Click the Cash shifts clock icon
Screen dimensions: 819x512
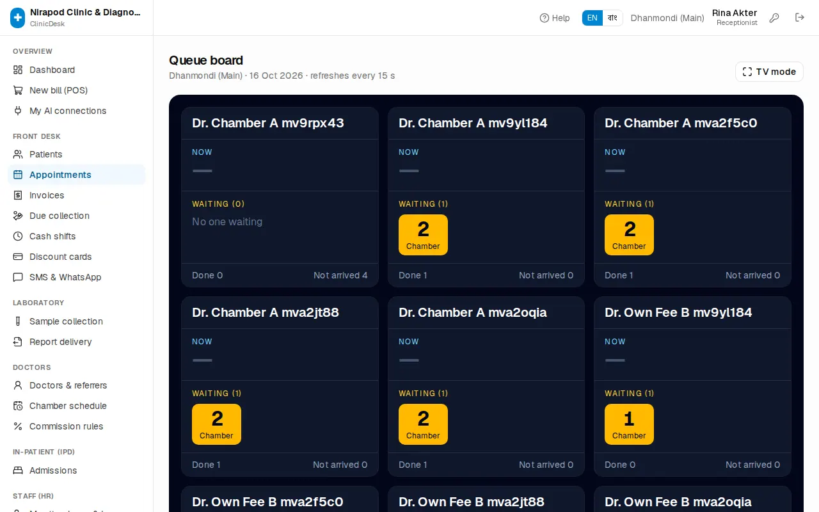[18, 236]
